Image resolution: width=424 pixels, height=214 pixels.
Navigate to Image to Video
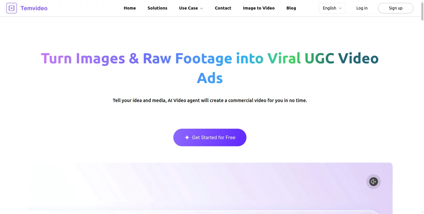pyautogui.click(x=259, y=8)
